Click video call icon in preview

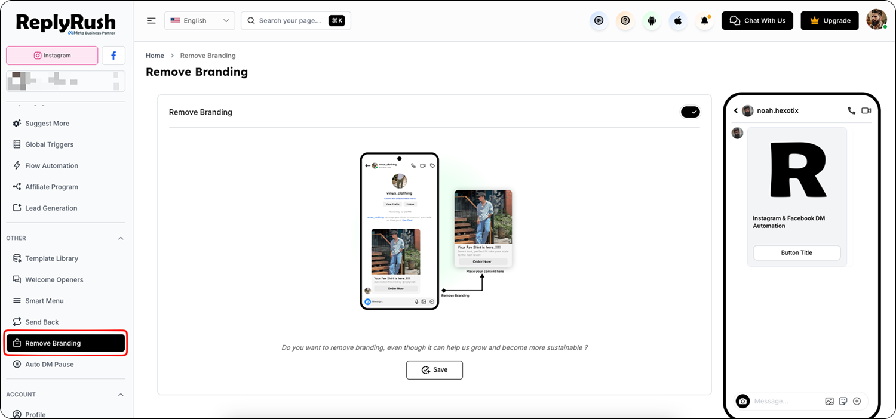[x=866, y=111]
